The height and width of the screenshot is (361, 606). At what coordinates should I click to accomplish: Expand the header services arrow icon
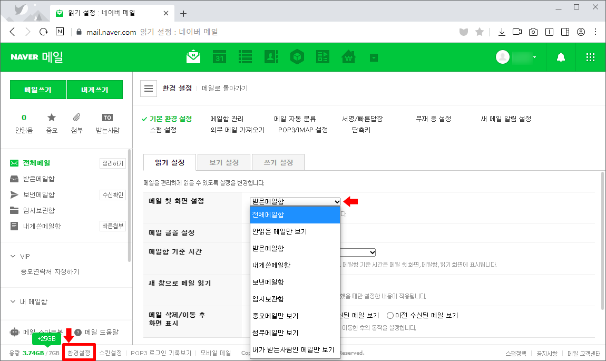(x=374, y=58)
